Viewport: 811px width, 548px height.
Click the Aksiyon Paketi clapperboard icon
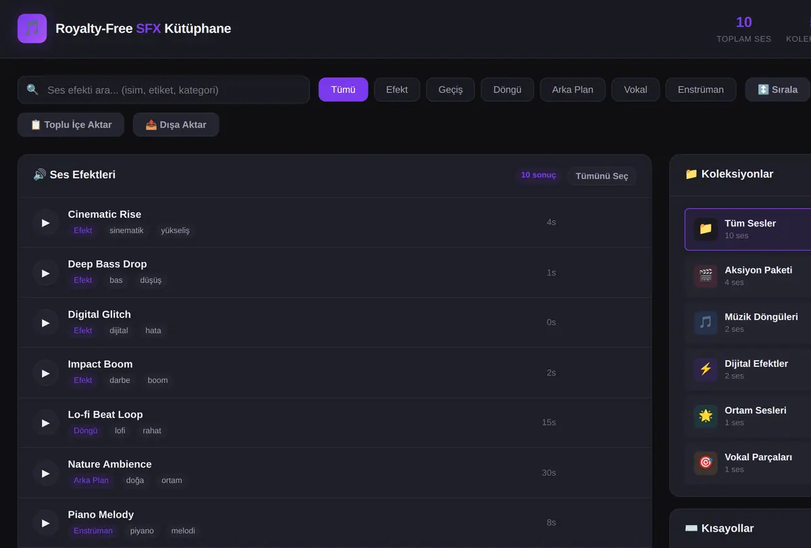[x=706, y=276]
